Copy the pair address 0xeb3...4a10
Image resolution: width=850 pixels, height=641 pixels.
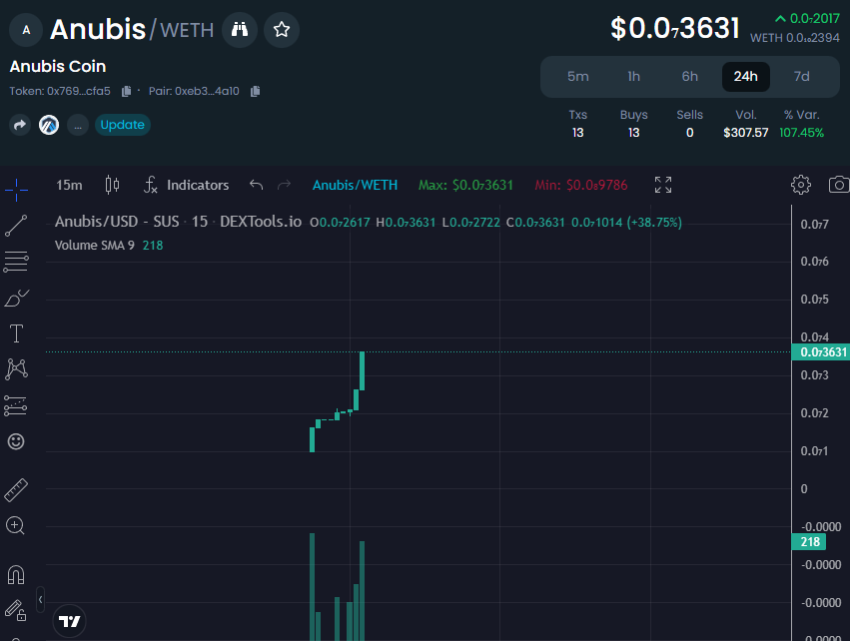256,91
